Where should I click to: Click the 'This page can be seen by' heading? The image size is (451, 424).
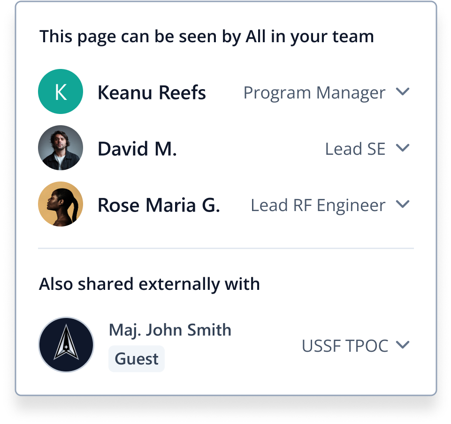[206, 36]
